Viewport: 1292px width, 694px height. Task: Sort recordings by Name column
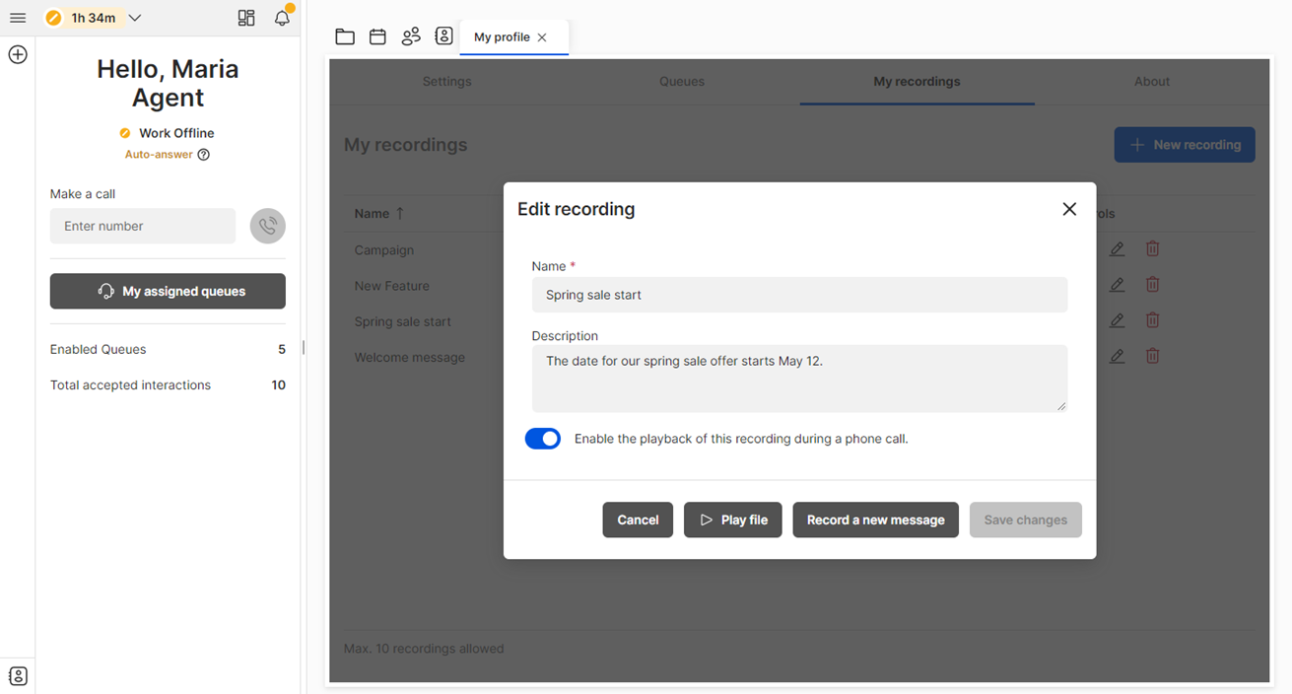pos(379,213)
